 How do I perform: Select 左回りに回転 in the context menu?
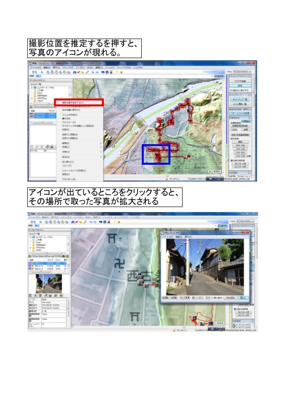click(x=70, y=138)
